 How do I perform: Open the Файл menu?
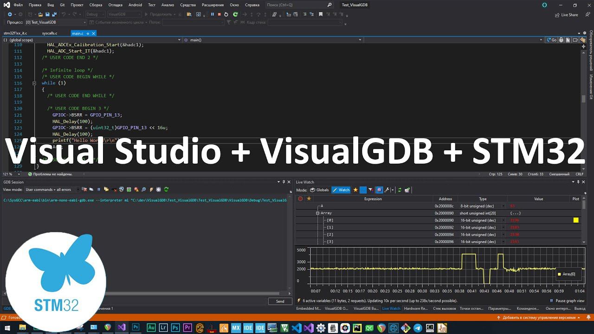click(x=18, y=5)
